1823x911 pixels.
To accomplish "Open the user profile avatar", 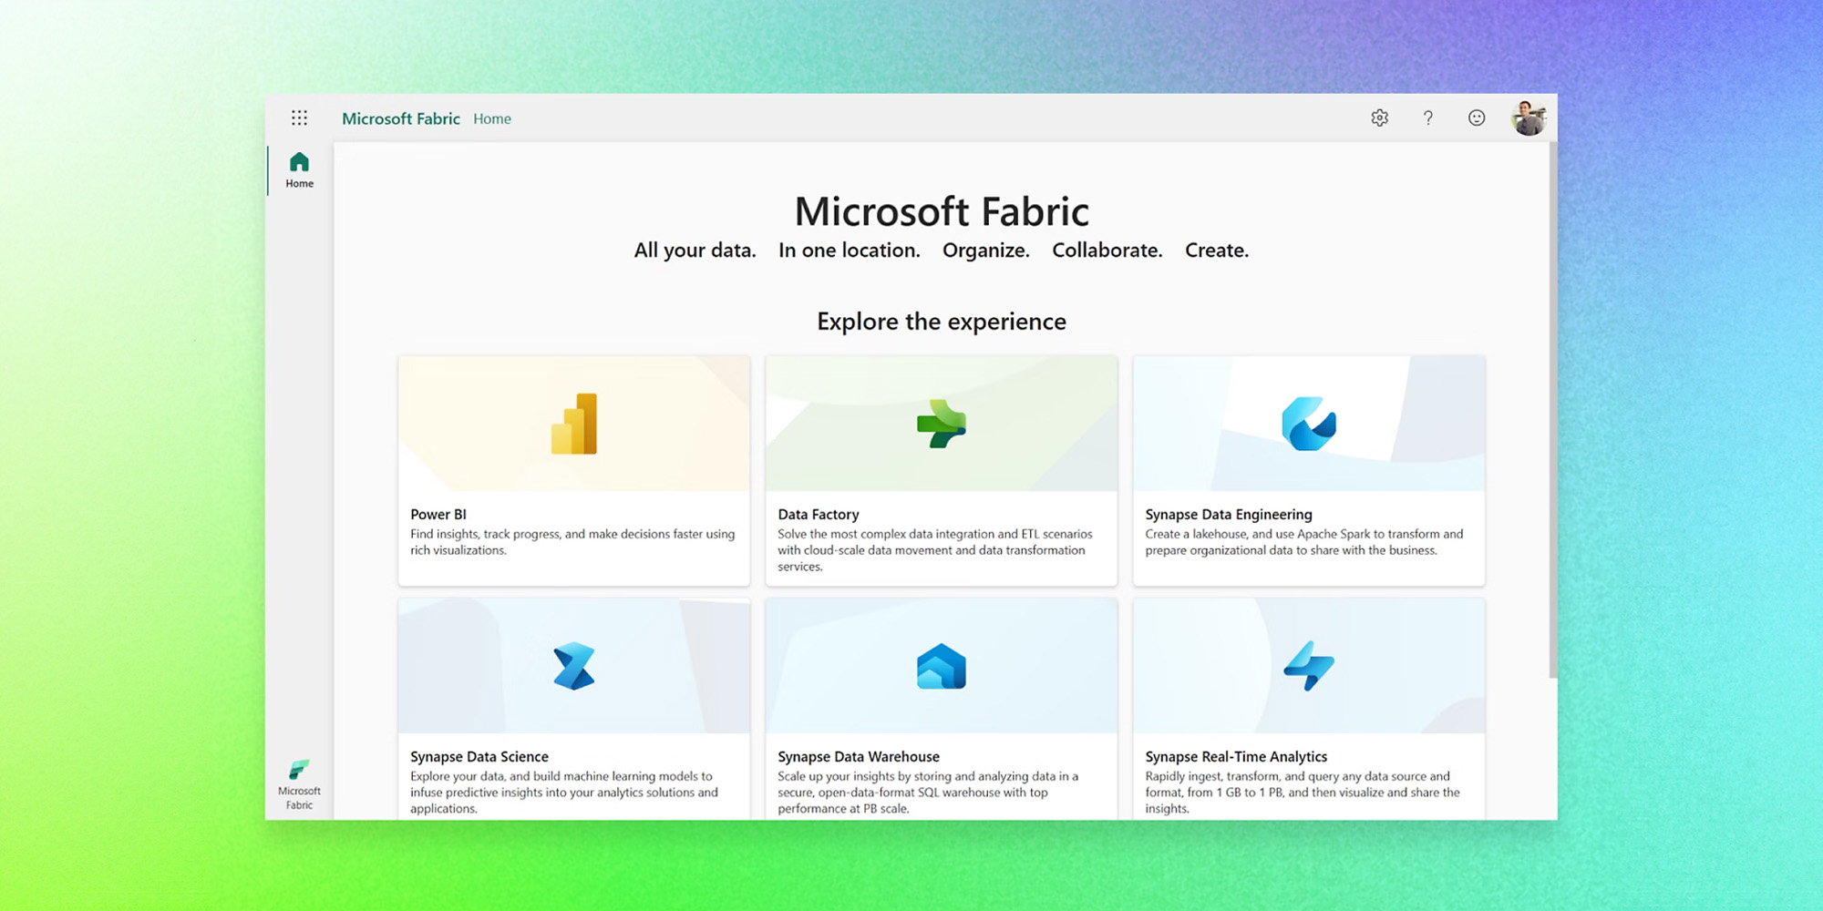I will [1529, 118].
